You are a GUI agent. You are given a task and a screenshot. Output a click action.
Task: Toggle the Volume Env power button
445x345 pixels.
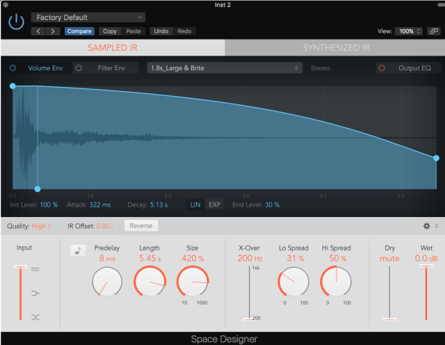coord(13,68)
